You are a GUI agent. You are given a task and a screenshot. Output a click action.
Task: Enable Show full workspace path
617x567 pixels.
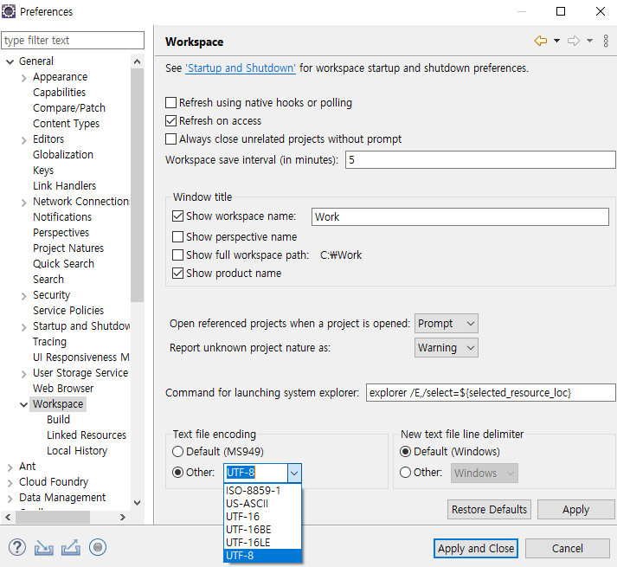click(x=178, y=255)
